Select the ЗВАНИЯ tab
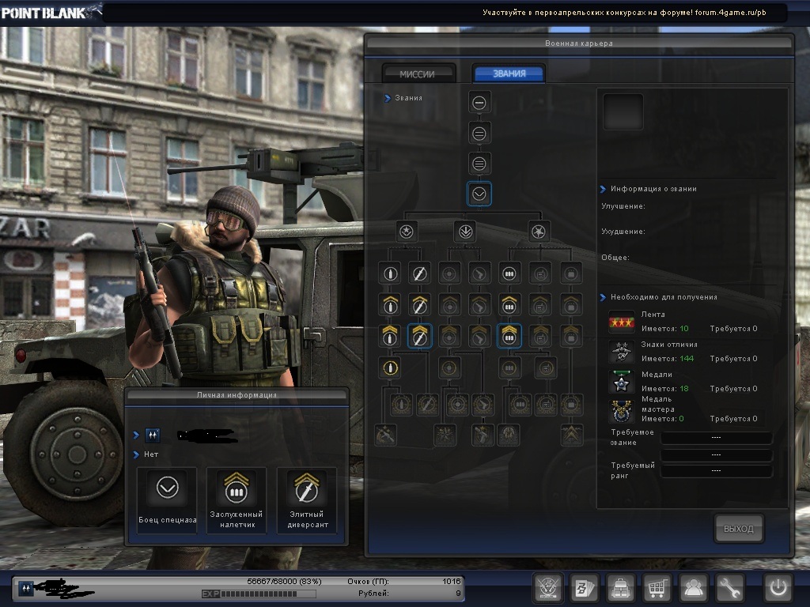Image resolution: width=810 pixels, height=607 pixels. click(509, 74)
